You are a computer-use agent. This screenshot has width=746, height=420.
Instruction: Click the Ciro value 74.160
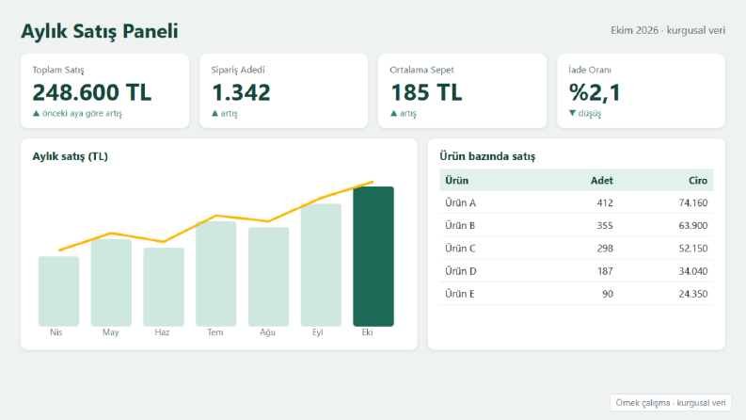693,202
